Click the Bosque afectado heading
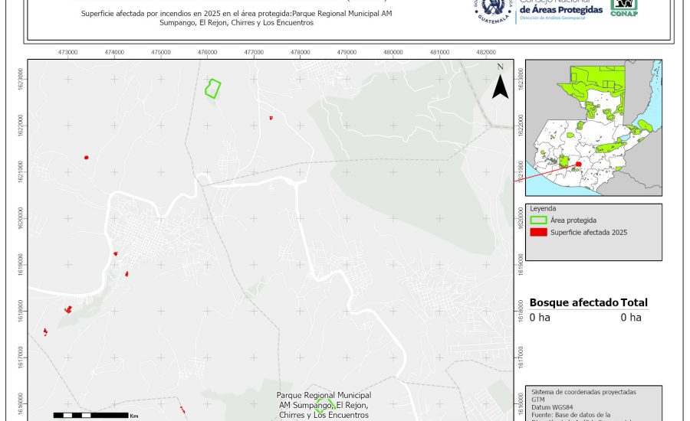 pyautogui.click(x=573, y=303)
